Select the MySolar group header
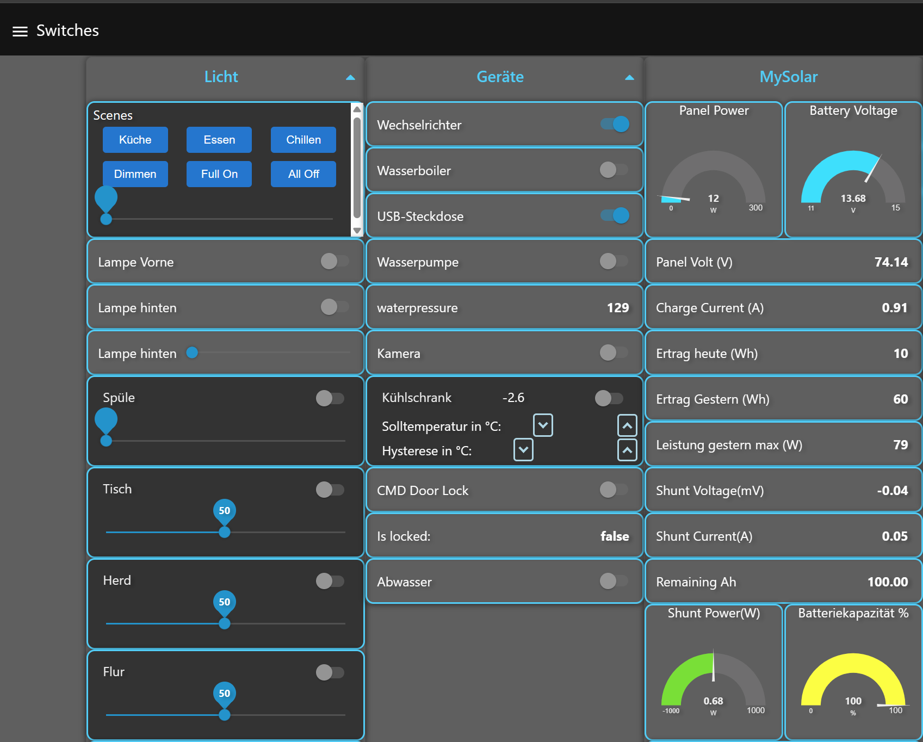 coord(788,77)
